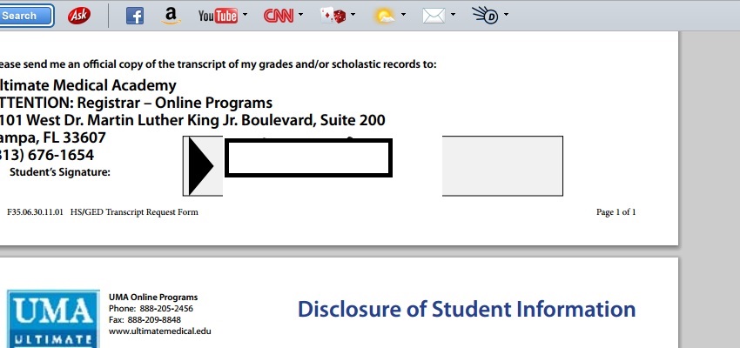Click the 'Student's Signature:' label
The width and height of the screenshot is (740, 348).
coord(60,172)
